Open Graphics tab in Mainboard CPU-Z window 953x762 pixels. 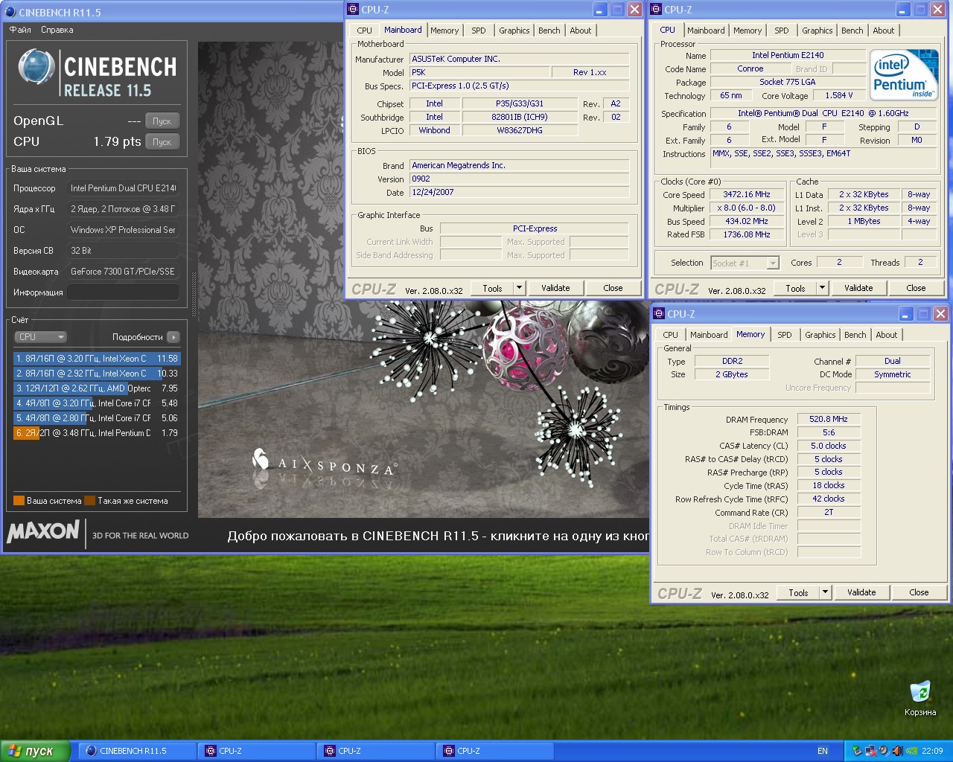514,31
